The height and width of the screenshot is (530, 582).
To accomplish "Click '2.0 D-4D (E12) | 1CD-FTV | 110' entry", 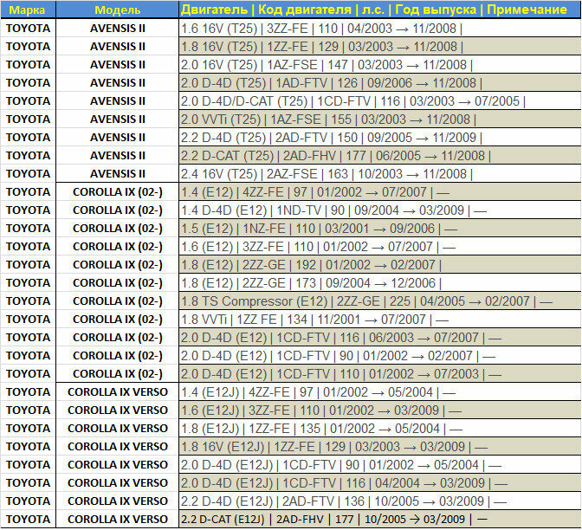I will [380, 374].
